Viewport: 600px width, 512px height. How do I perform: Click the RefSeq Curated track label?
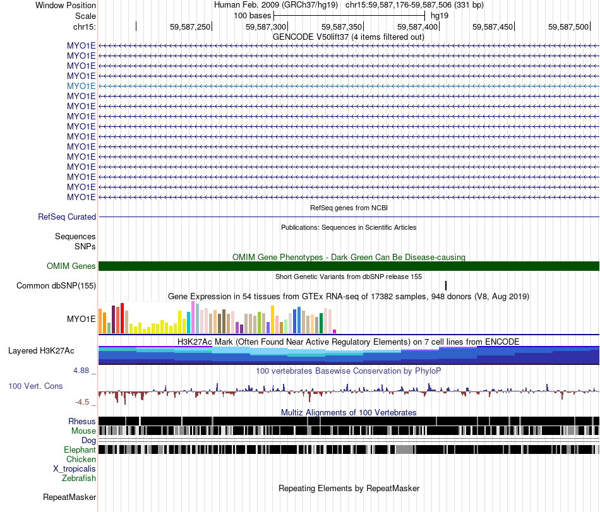click(x=67, y=217)
